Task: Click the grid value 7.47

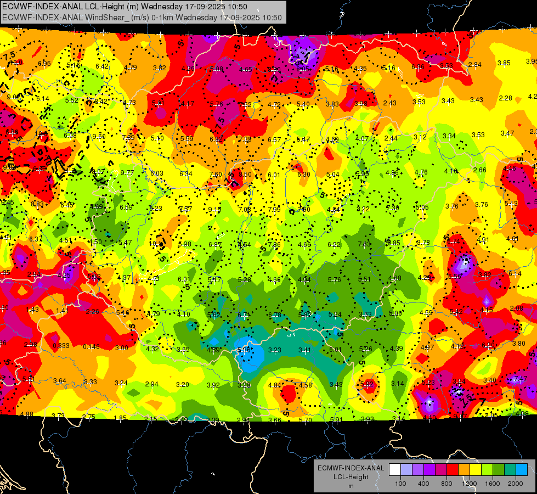Action: click(x=521, y=379)
